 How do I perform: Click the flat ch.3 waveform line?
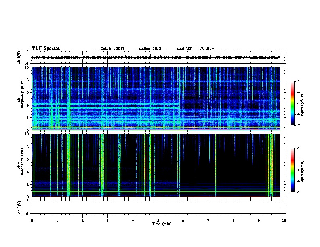[156, 207]
